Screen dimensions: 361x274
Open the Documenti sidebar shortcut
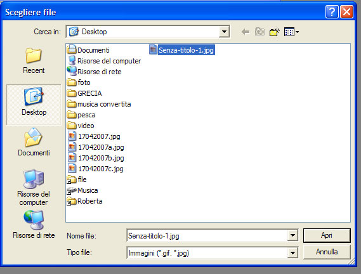click(34, 142)
